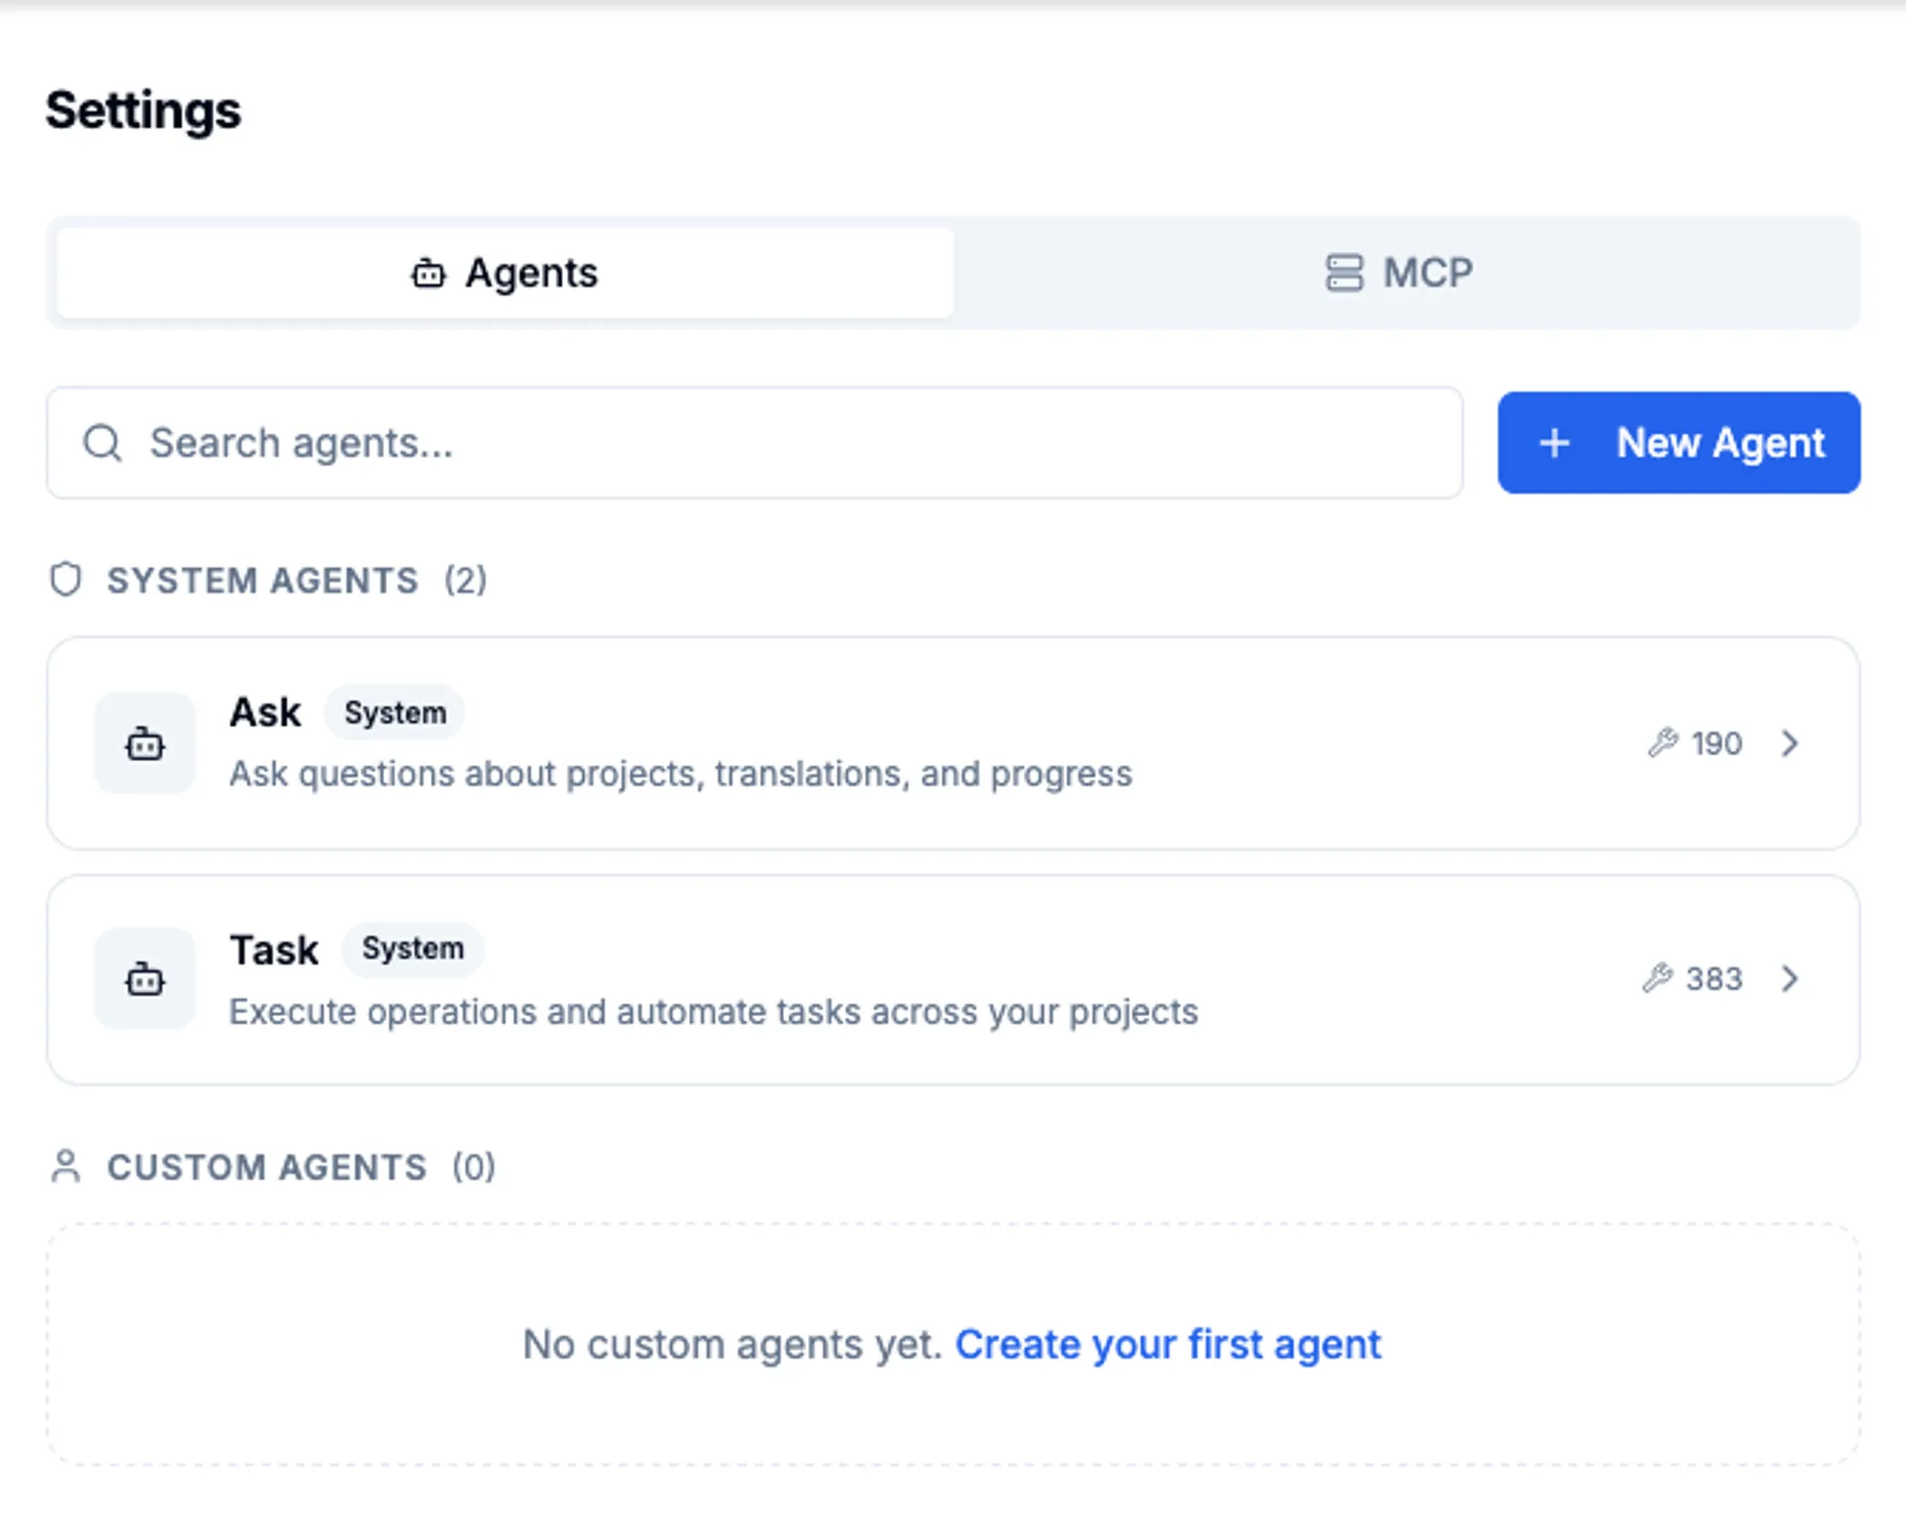The height and width of the screenshot is (1534, 1906).
Task: Click the plus icon on New Agent button
Action: [1553, 443]
